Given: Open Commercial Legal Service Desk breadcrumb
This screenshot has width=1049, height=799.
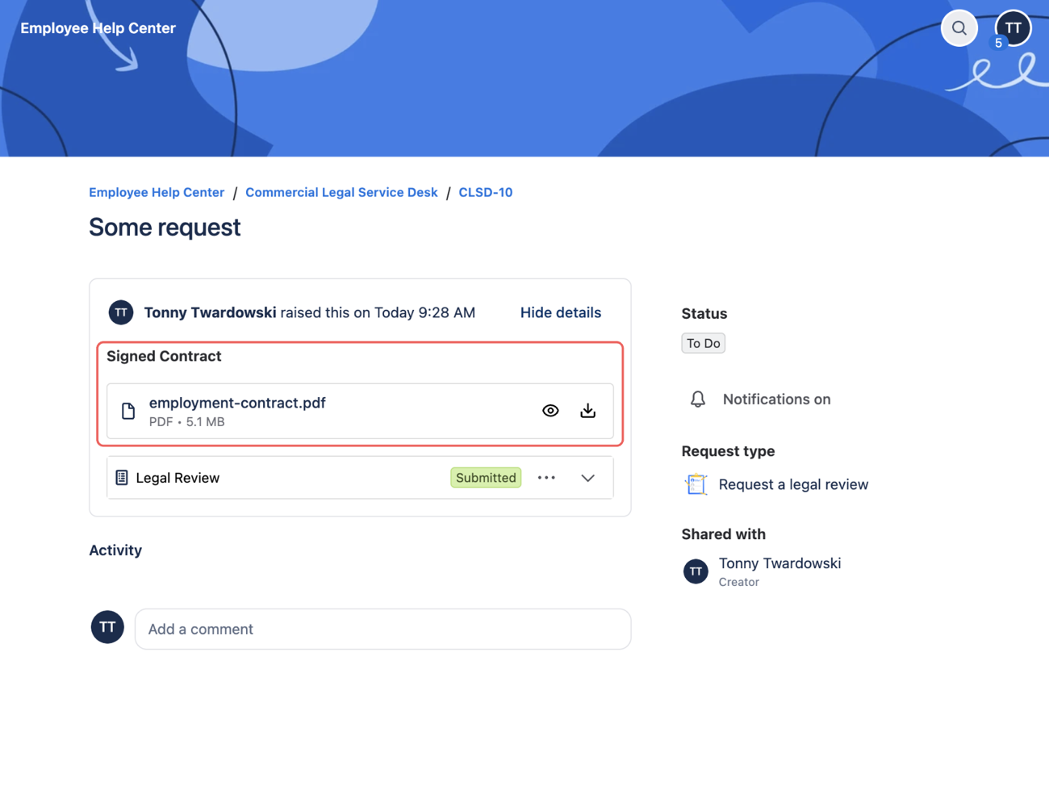Looking at the screenshot, I should (341, 192).
